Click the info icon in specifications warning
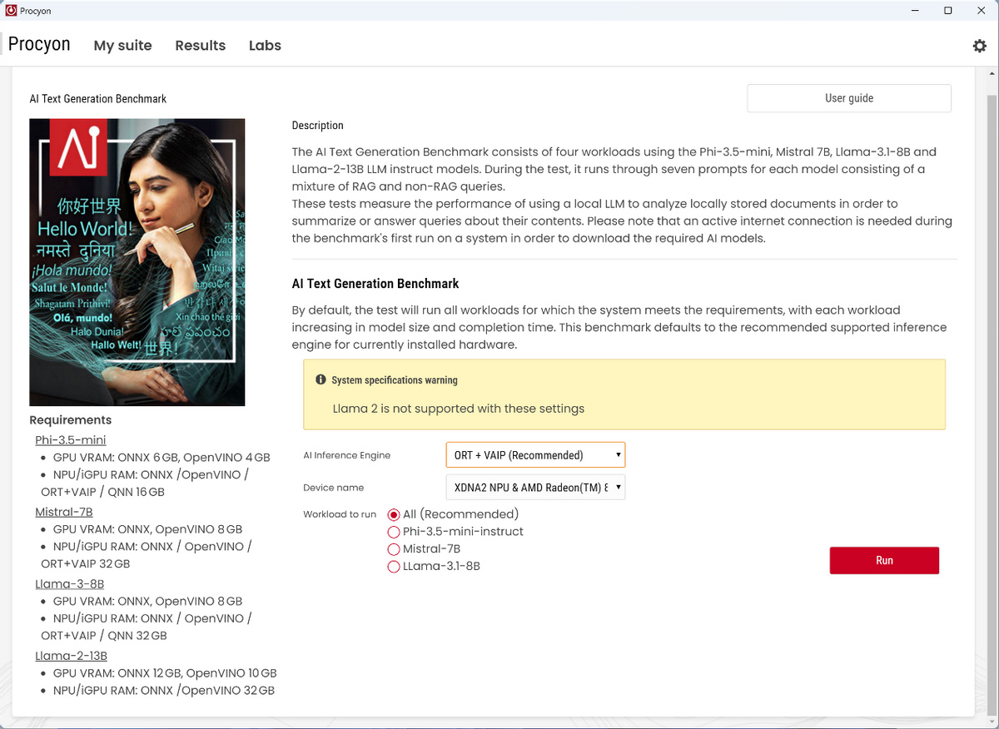 click(321, 379)
